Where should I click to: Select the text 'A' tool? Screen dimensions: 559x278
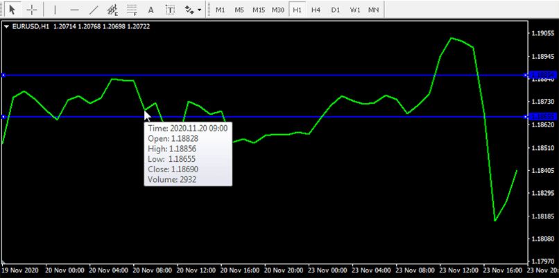(x=151, y=10)
